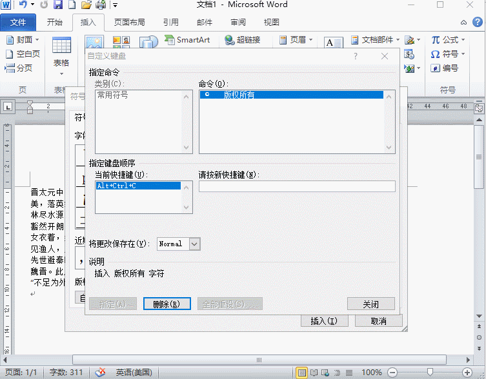Image resolution: width=486 pixels, height=379 pixels.
Task: Click the tab stop selector in ruler corner
Action: (8, 107)
